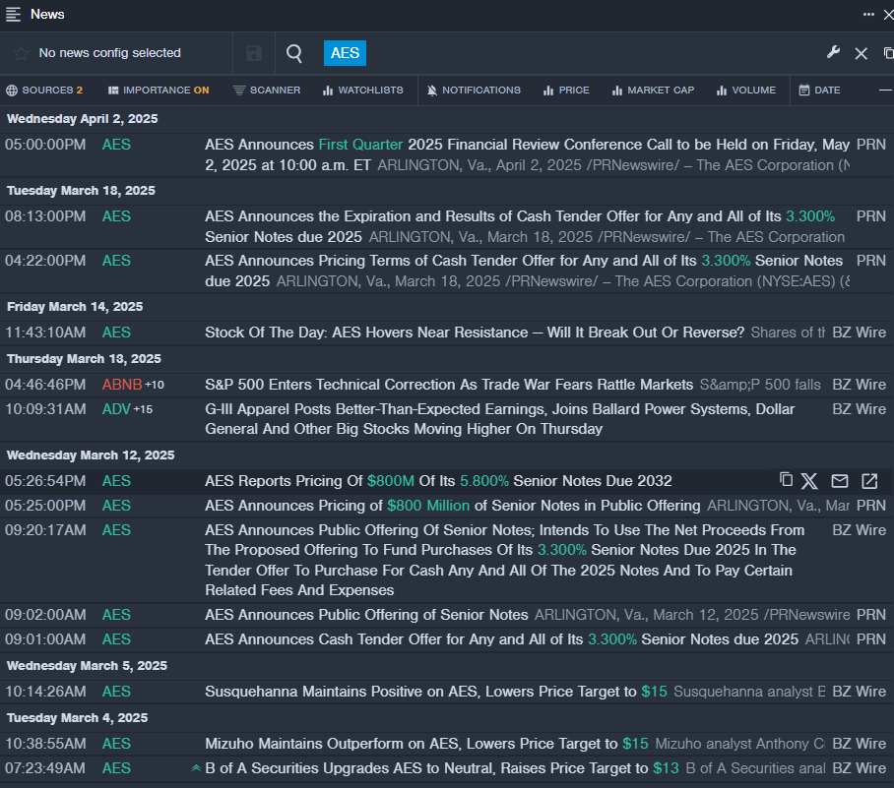Select the Wednesday April 2, 2025 date header
The width and height of the screenshot is (894, 788).
pyautogui.click(x=82, y=118)
